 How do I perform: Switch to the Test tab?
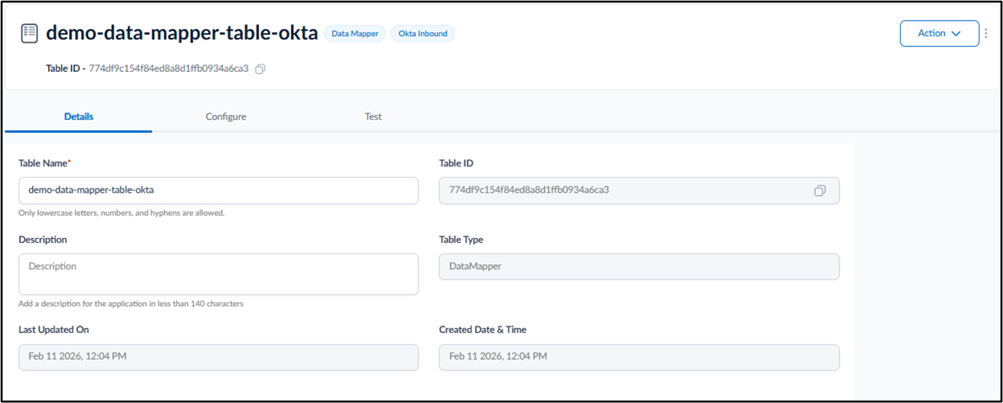tap(373, 117)
